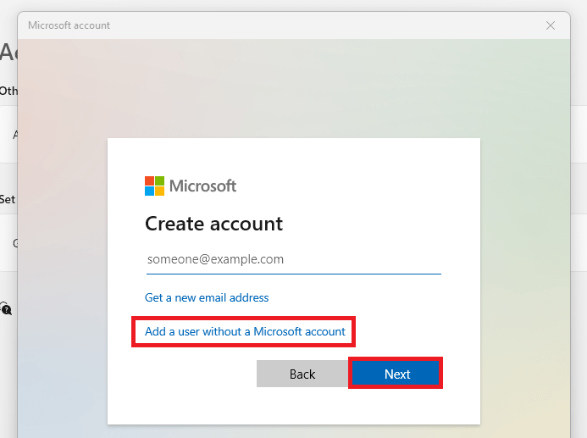Click the help icon in Settings window

point(7,309)
